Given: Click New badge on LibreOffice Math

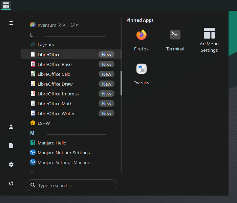Looking at the screenshot, I should tap(106, 104).
